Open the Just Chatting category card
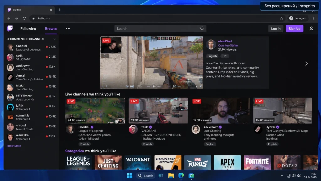The image size is (321, 181). (x=108, y=162)
